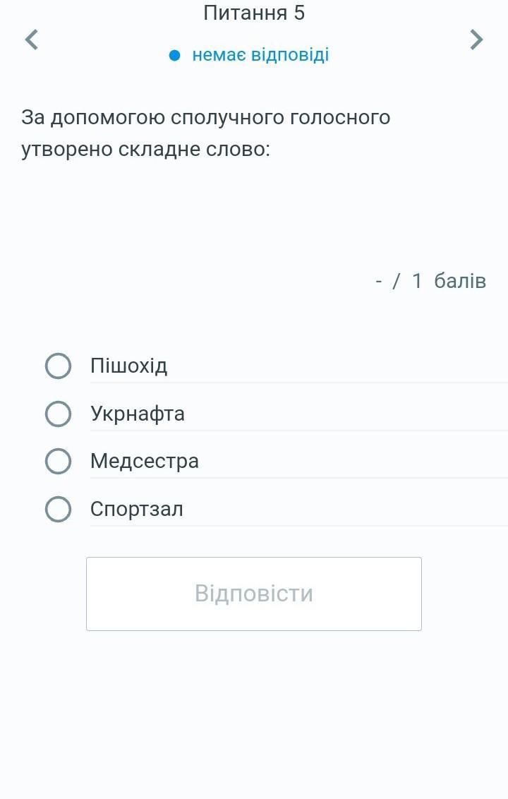Viewport: 508px width, 799px height.
Task: Click the text 'утворено складне слово:'
Action: pyautogui.click(x=146, y=150)
